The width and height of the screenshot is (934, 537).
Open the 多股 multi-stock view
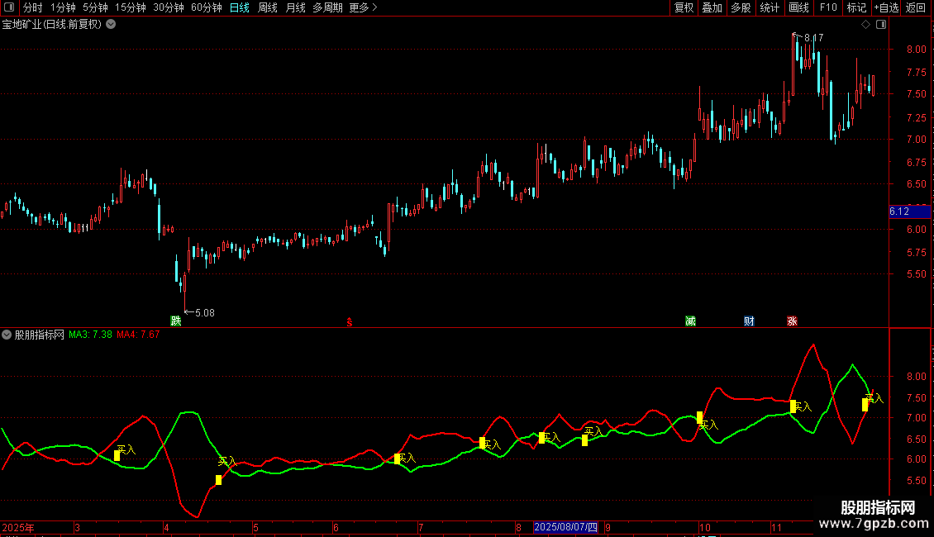741,7
